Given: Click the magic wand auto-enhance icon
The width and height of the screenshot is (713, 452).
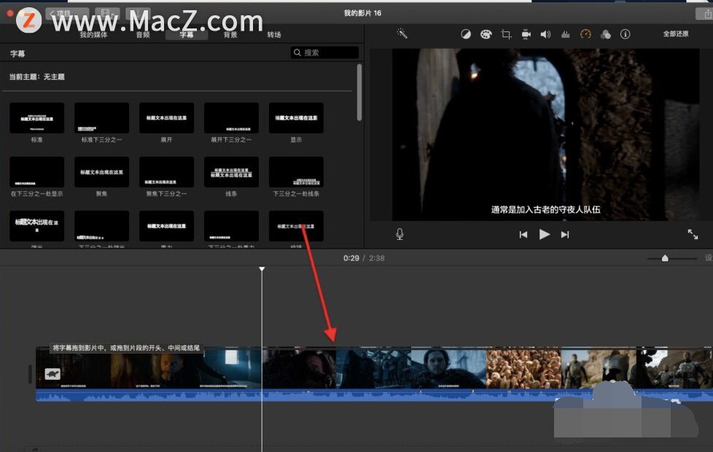Looking at the screenshot, I should [402, 34].
